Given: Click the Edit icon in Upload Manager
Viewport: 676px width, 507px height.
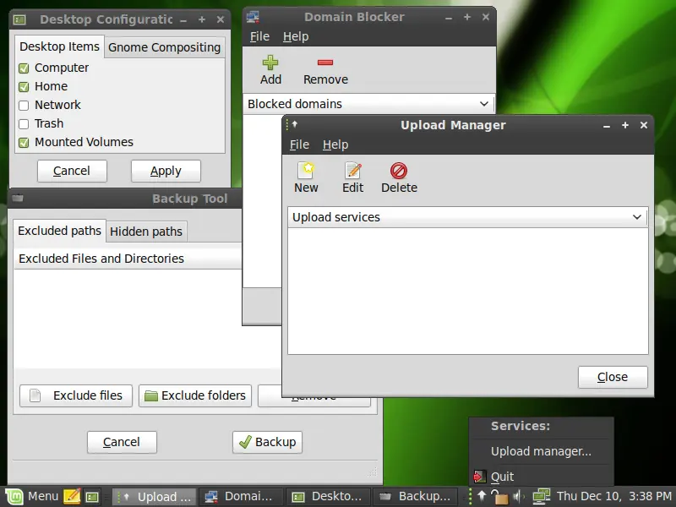Looking at the screenshot, I should point(353,171).
